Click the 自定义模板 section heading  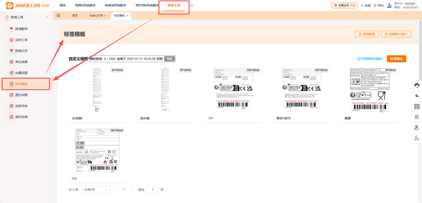(78, 59)
